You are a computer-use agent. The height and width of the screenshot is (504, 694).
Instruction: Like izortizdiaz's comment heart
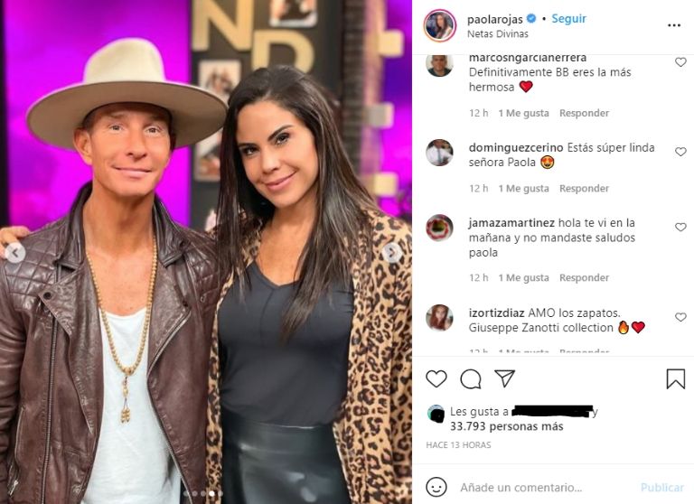[680, 317]
